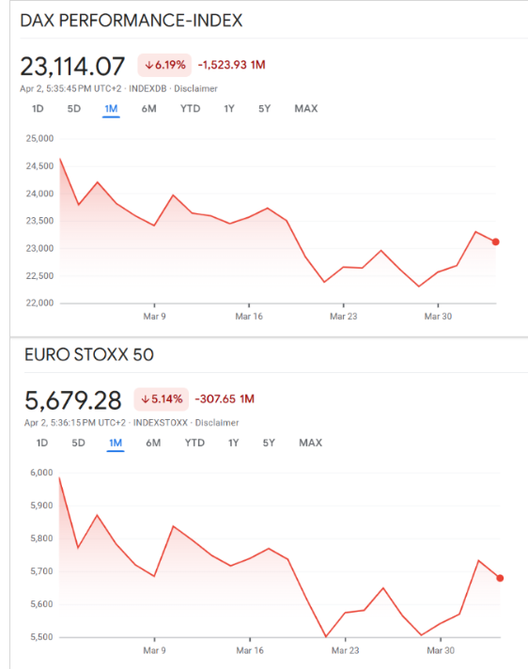Switch EURO STOXX 50 chart to 5D
Image resolution: width=528 pixels, height=669 pixels.
pyautogui.click(x=78, y=443)
